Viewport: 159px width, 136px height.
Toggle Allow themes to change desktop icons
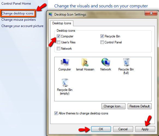click(56, 113)
